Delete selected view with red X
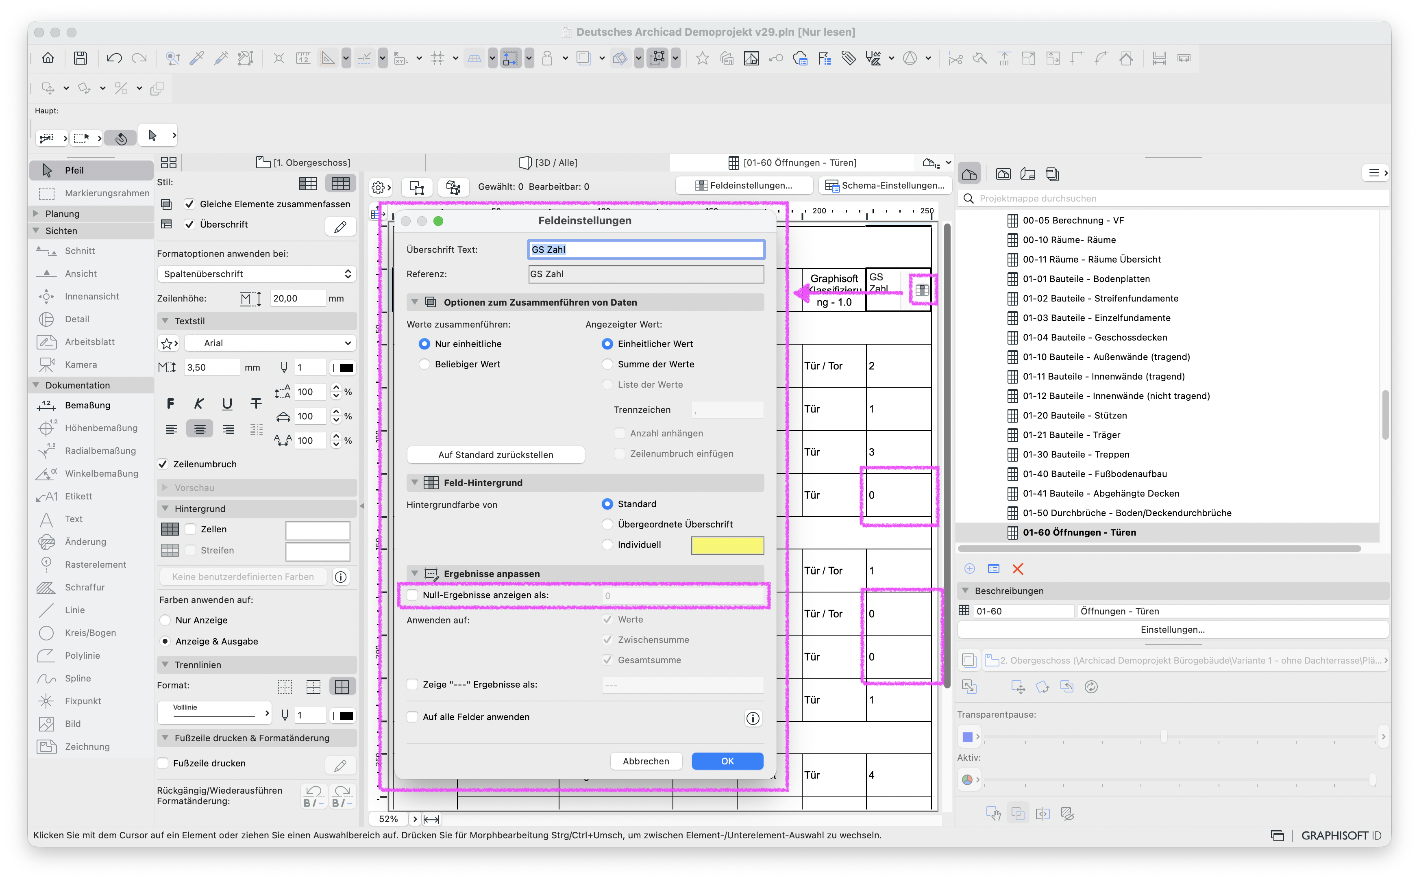This screenshot has width=1419, height=881. tap(1018, 569)
